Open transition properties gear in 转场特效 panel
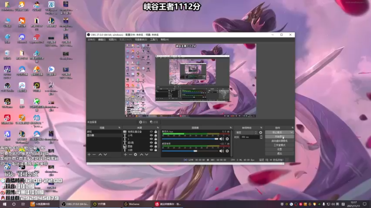The height and width of the screenshot is (208, 371). point(261,133)
